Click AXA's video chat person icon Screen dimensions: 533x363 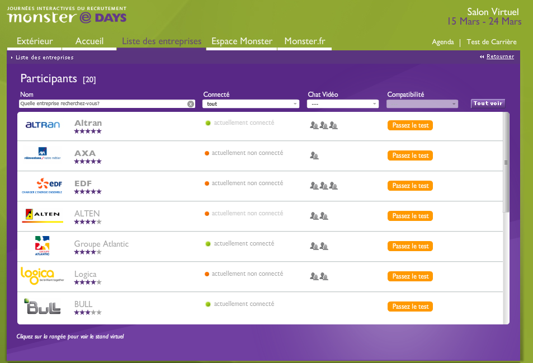click(314, 155)
